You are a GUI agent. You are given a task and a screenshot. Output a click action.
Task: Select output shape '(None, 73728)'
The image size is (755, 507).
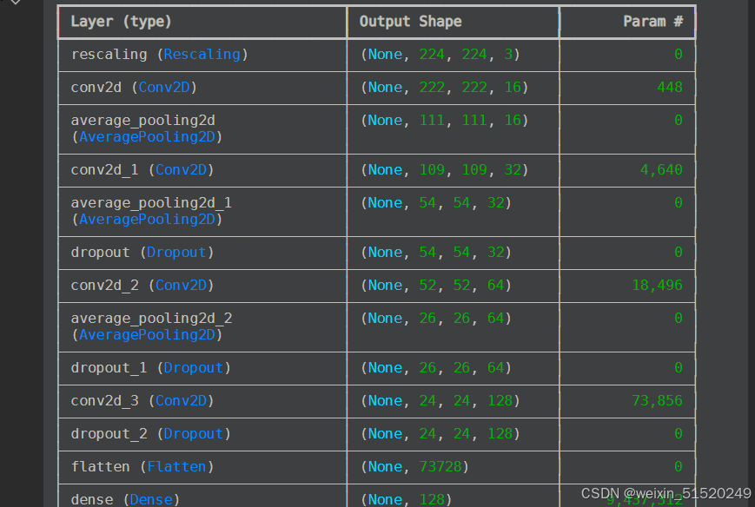(414, 467)
